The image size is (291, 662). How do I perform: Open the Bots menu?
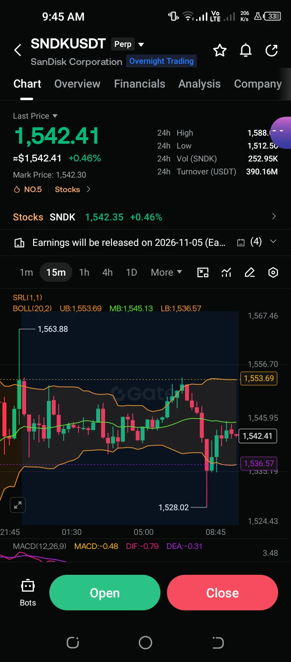coord(28,593)
